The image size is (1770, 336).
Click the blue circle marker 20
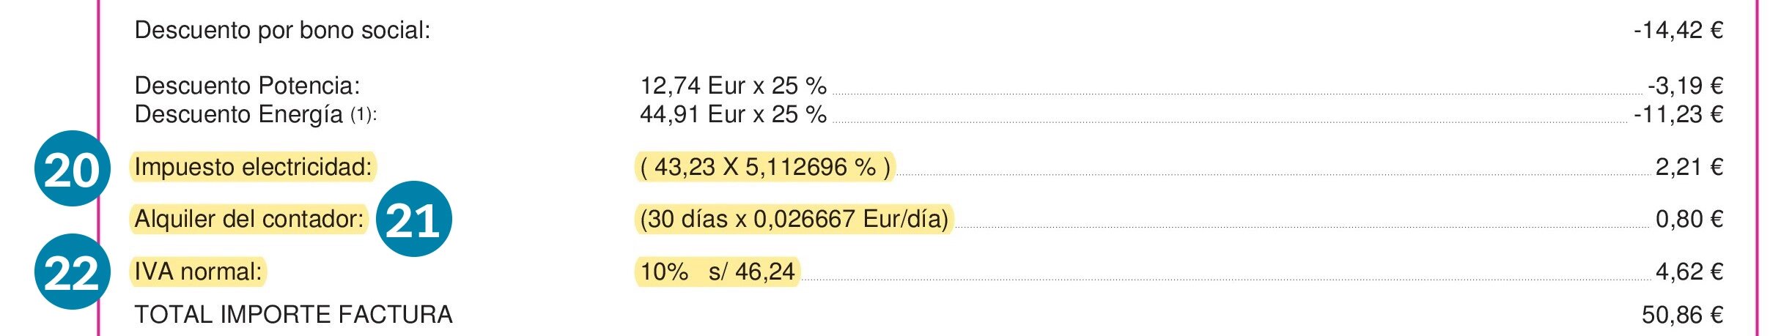[73, 168]
